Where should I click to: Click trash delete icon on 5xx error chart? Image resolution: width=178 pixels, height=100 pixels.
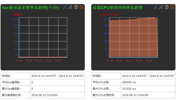[76, 7]
